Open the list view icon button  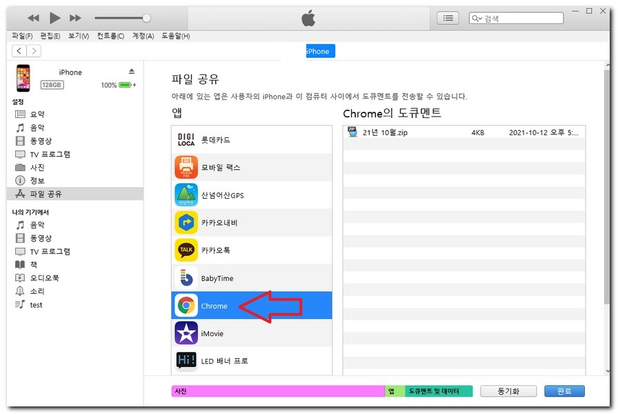click(x=448, y=19)
